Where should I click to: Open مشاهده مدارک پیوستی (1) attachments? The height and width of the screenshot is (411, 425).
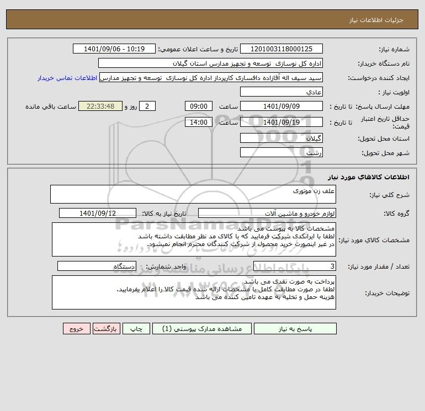[202, 329]
